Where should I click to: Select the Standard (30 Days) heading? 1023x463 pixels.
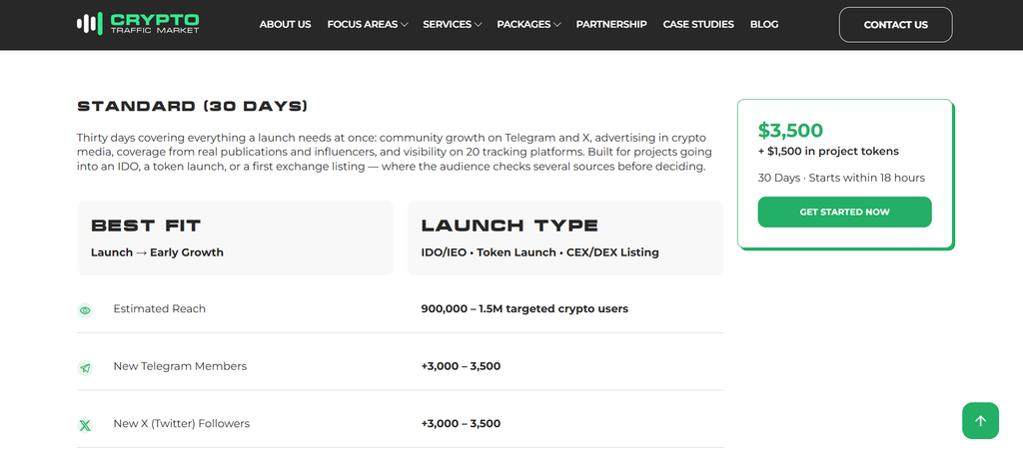pos(193,107)
